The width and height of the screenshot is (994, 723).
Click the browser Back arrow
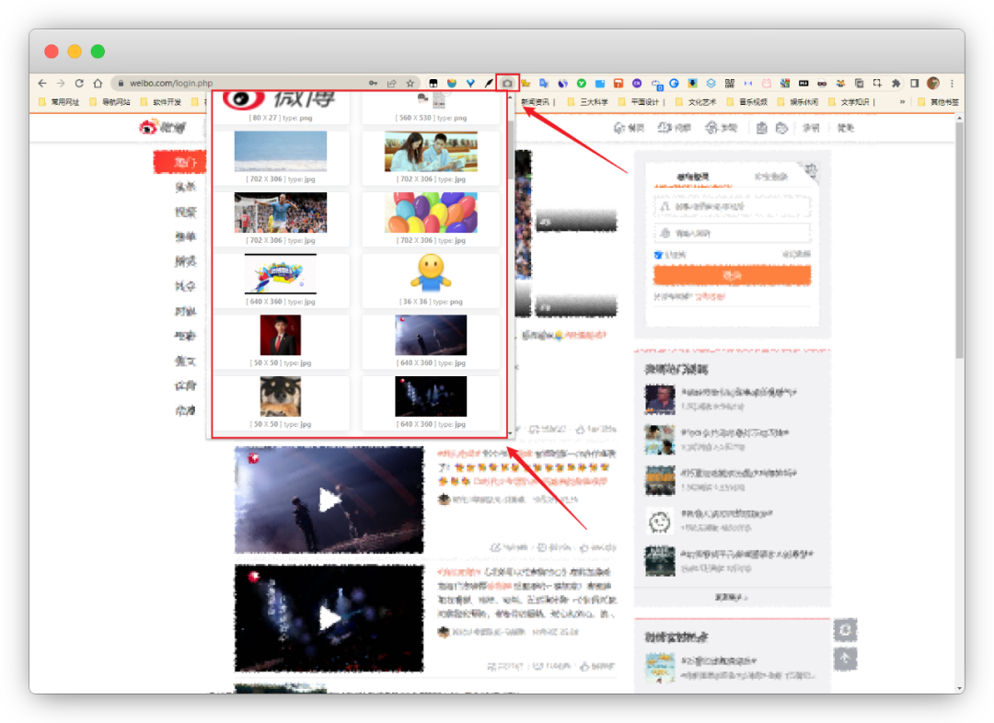[41, 83]
